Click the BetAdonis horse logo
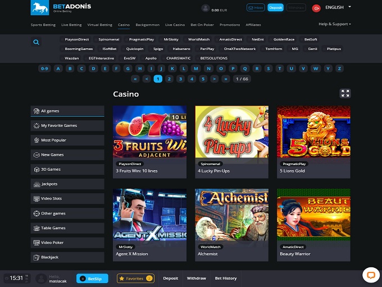Screen dimensions: 382x287 [x=39, y=7]
